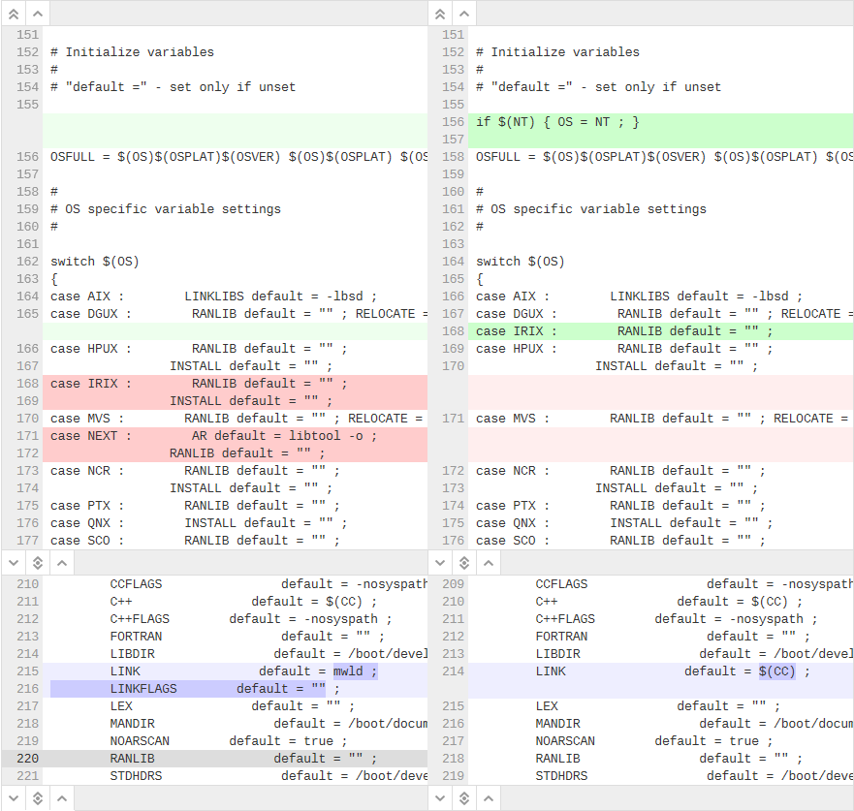Expand the entire collapsed region in left middle divider
Viewport: 854px width, 811px height.
tap(37, 562)
